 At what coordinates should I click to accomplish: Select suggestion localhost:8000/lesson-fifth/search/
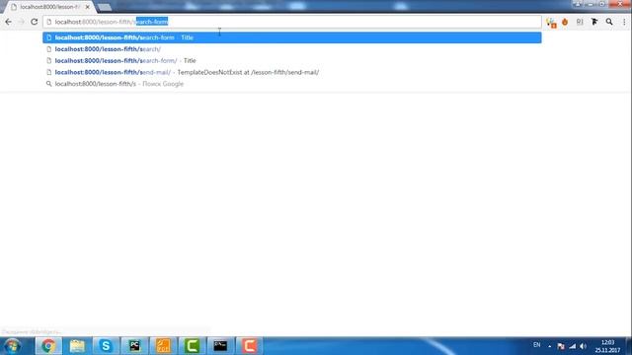292,49
